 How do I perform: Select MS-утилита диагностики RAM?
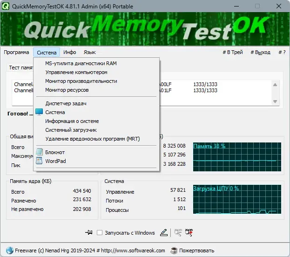(x=96, y=63)
